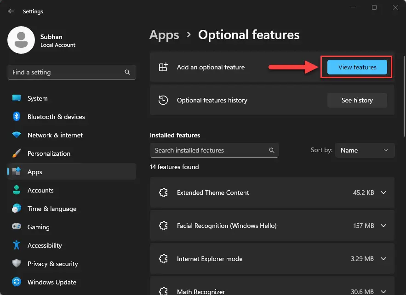
Task: Click the Subhan user avatar picture
Action: coord(21,40)
